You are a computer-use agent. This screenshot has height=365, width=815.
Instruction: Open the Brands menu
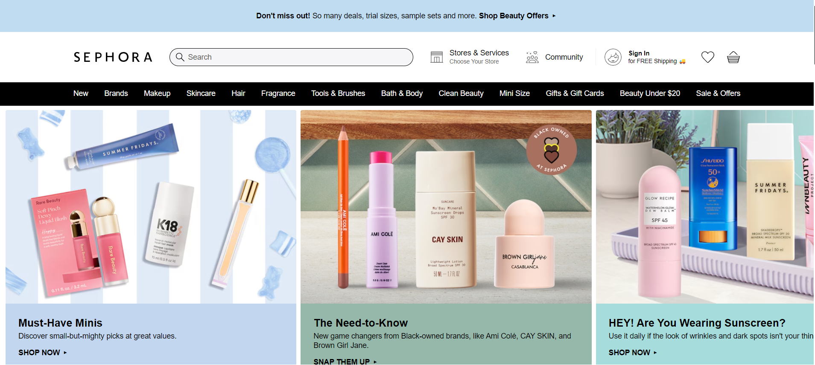point(116,93)
